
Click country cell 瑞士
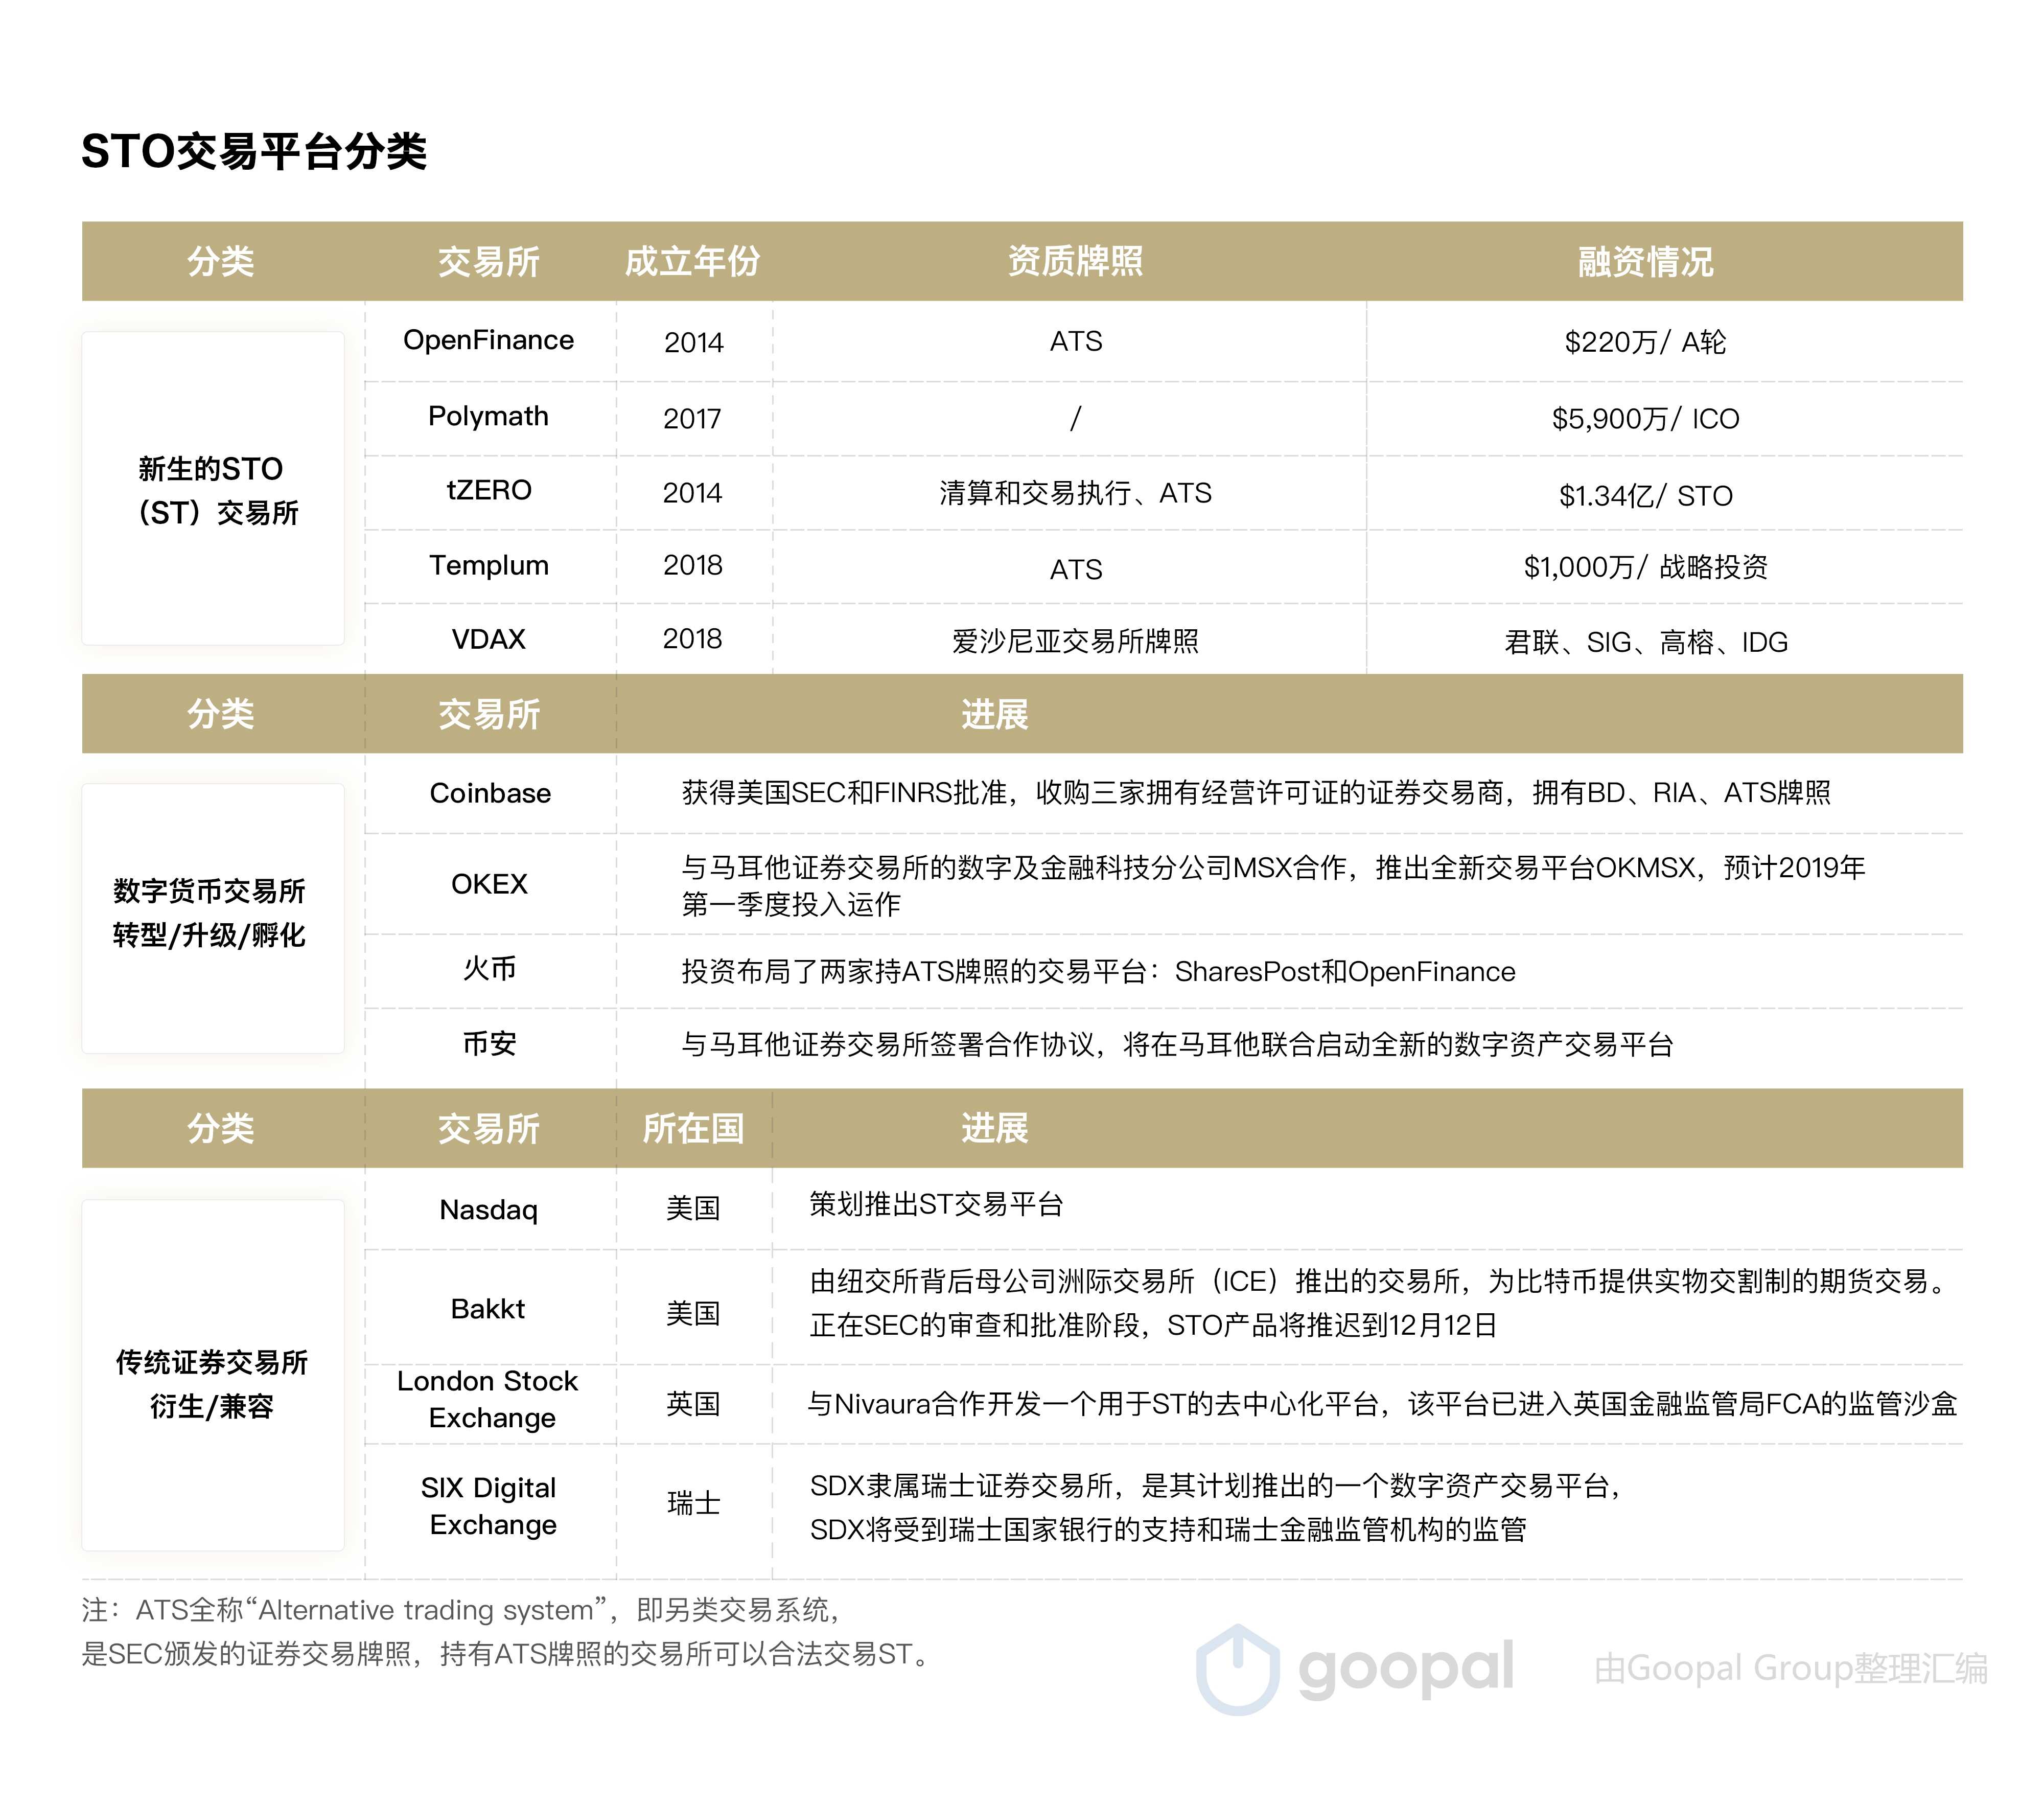pos(693,1503)
